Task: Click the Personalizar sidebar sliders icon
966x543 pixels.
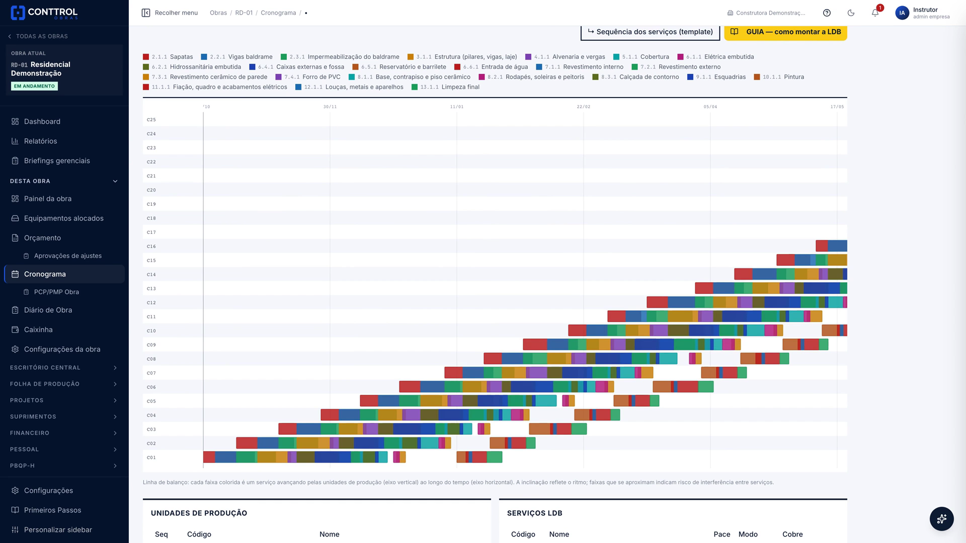Action: [x=15, y=530]
